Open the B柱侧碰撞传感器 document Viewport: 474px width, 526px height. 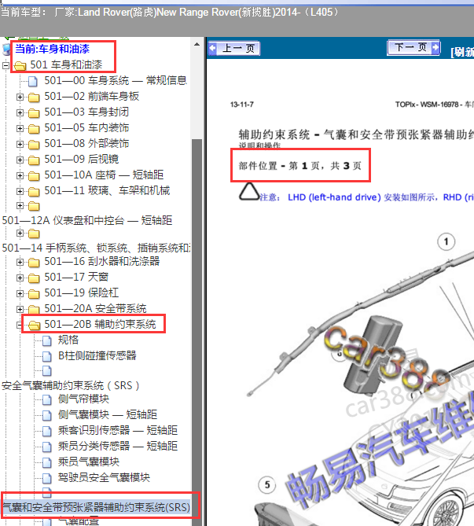coord(97,355)
